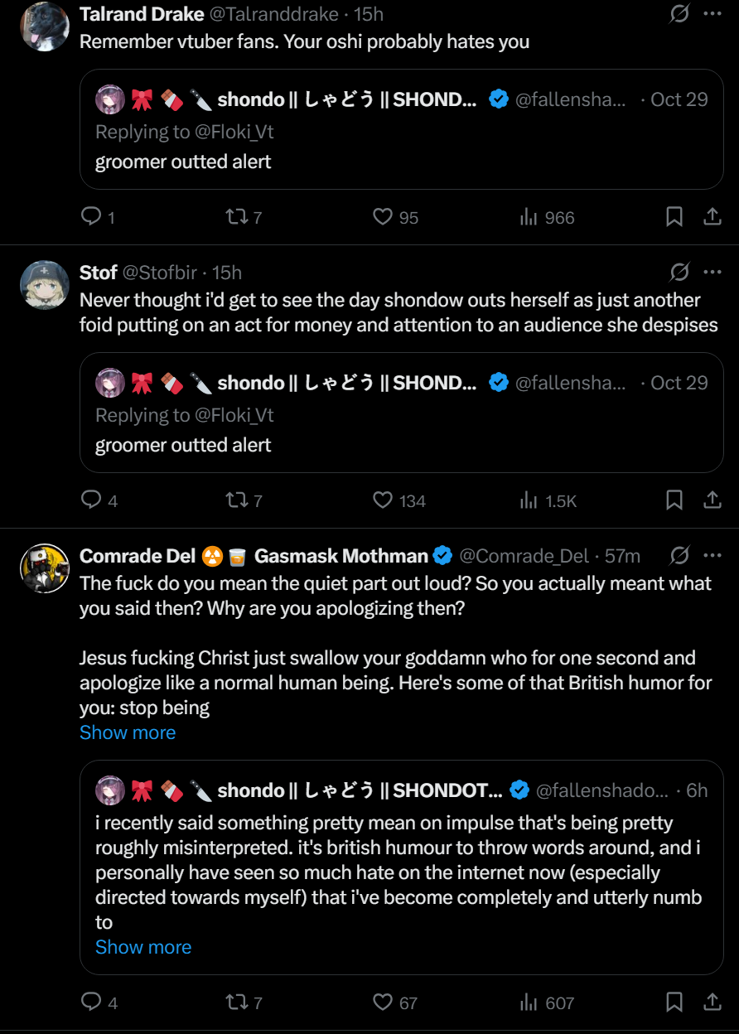The image size is (739, 1034).
Task: Open quoted 'groomer outted alert' tweet under Stof
Action: click(x=402, y=413)
